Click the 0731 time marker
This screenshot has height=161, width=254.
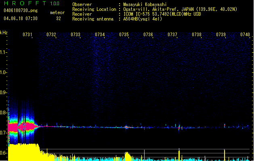pyautogui.click(x=27, y=35)
